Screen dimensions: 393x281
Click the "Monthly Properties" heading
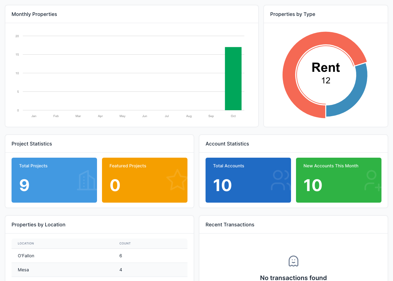[x=34, y=14]
